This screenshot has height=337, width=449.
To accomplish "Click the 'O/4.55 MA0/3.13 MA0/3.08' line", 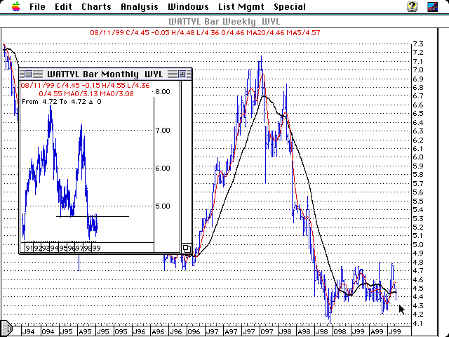I will coord(86,93).
